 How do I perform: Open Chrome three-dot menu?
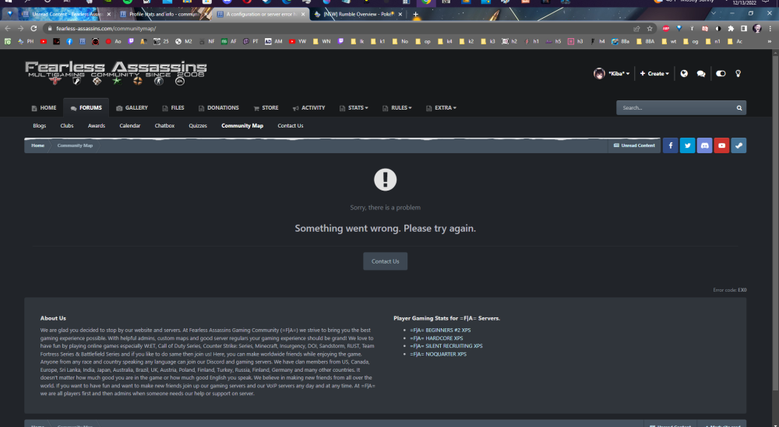tap(770, 28)
